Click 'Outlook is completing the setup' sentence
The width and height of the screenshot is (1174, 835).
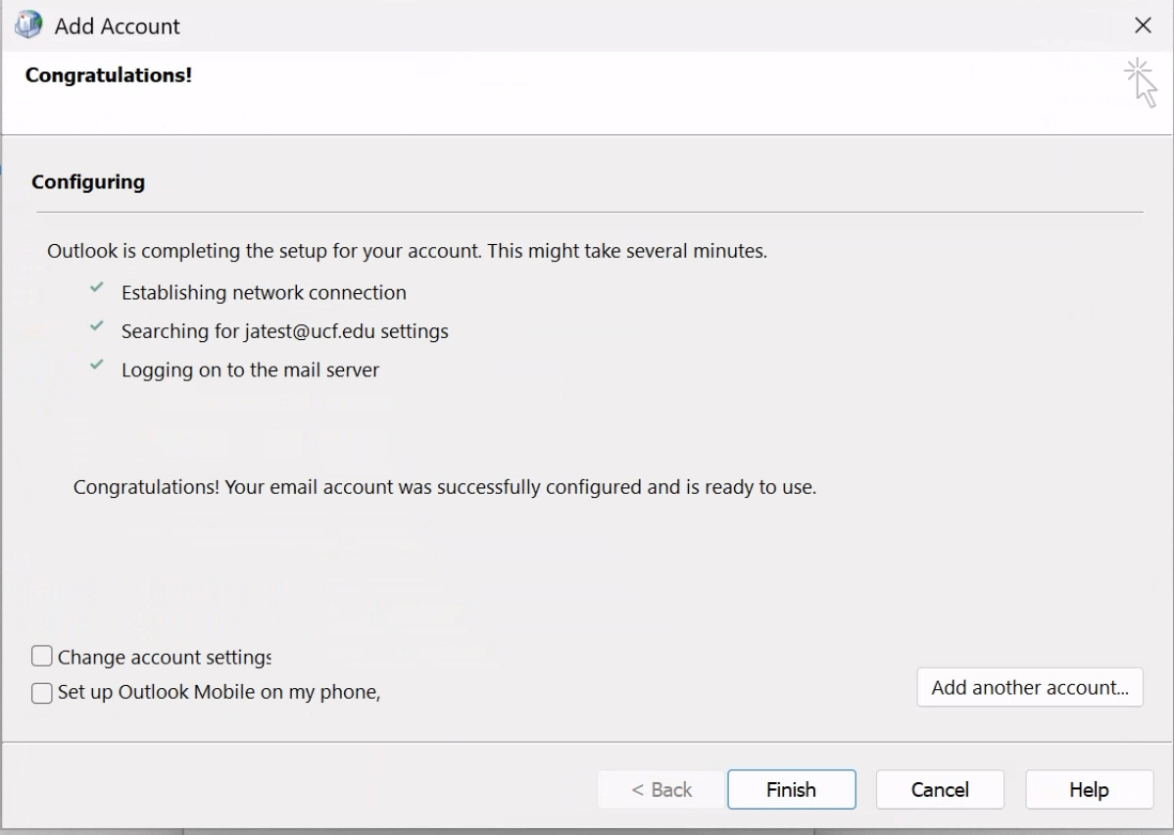[408, 250]
